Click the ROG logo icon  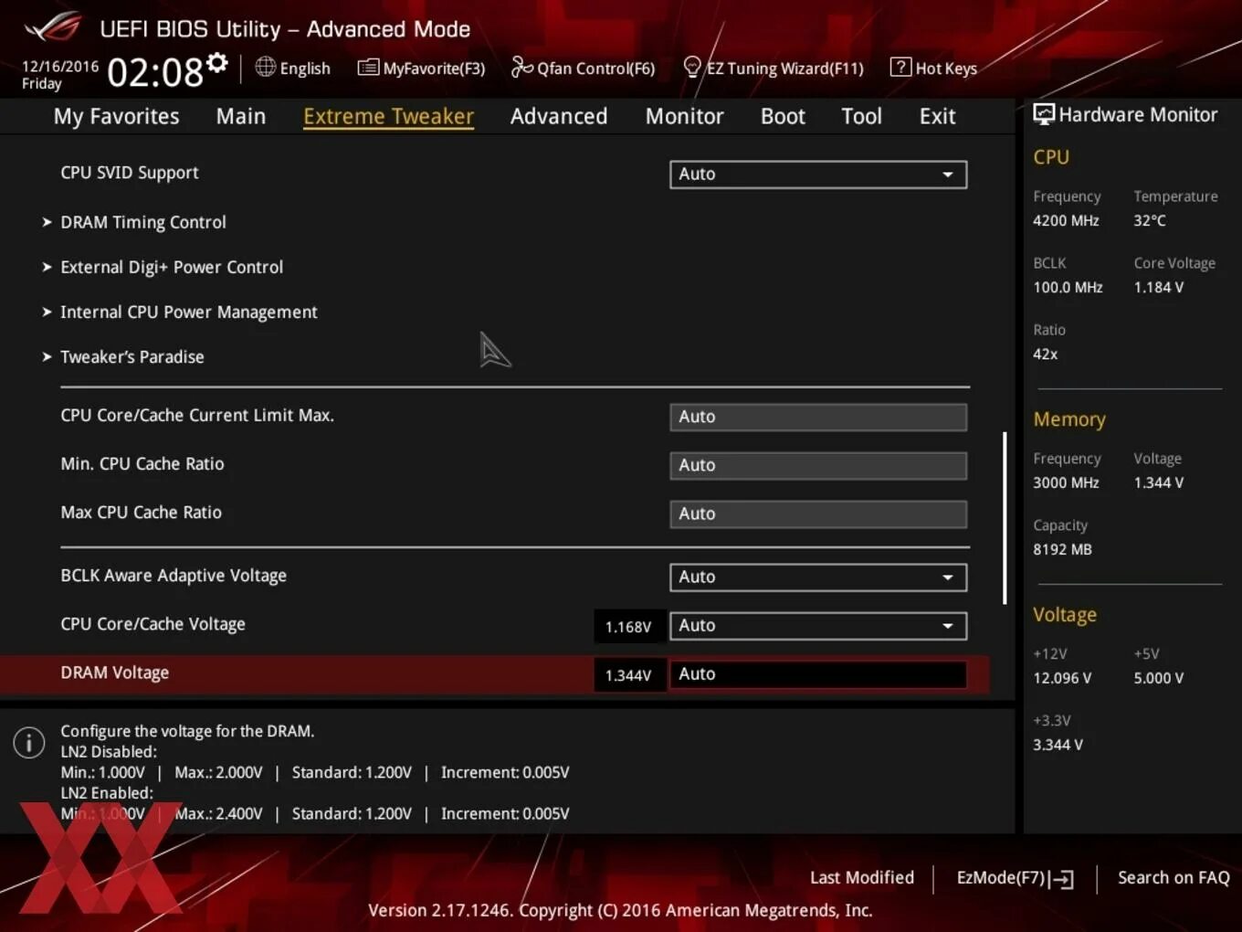pyautogui.click(x=53, y=27)
